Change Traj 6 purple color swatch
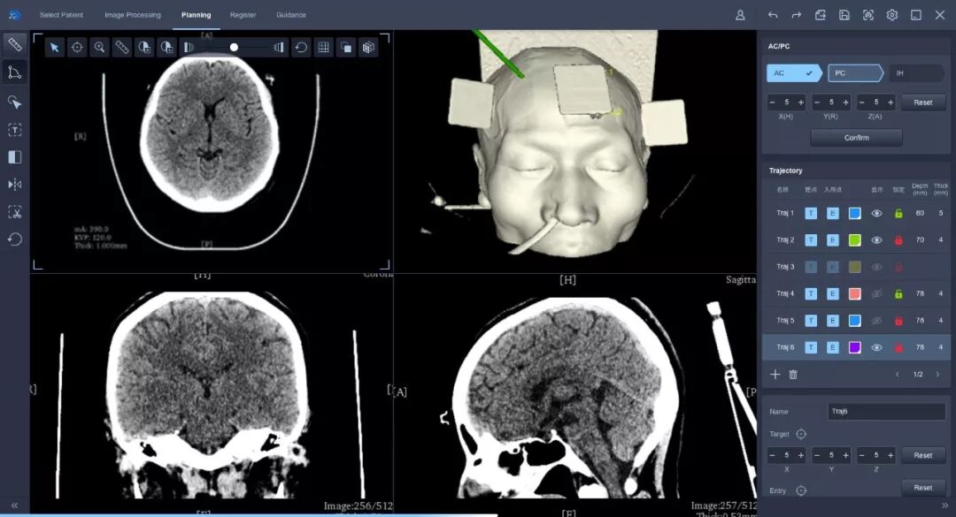 [855, 347]
